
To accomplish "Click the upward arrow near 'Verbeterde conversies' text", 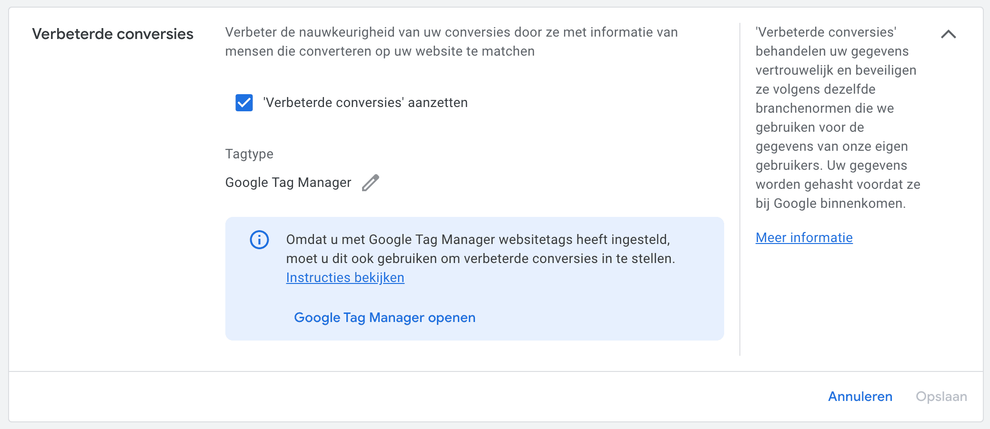I will (x=949, y=34).
